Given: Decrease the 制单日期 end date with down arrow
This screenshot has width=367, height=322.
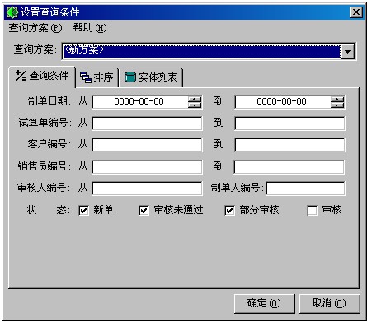Looking at the screenshot, I should (337, 105).
